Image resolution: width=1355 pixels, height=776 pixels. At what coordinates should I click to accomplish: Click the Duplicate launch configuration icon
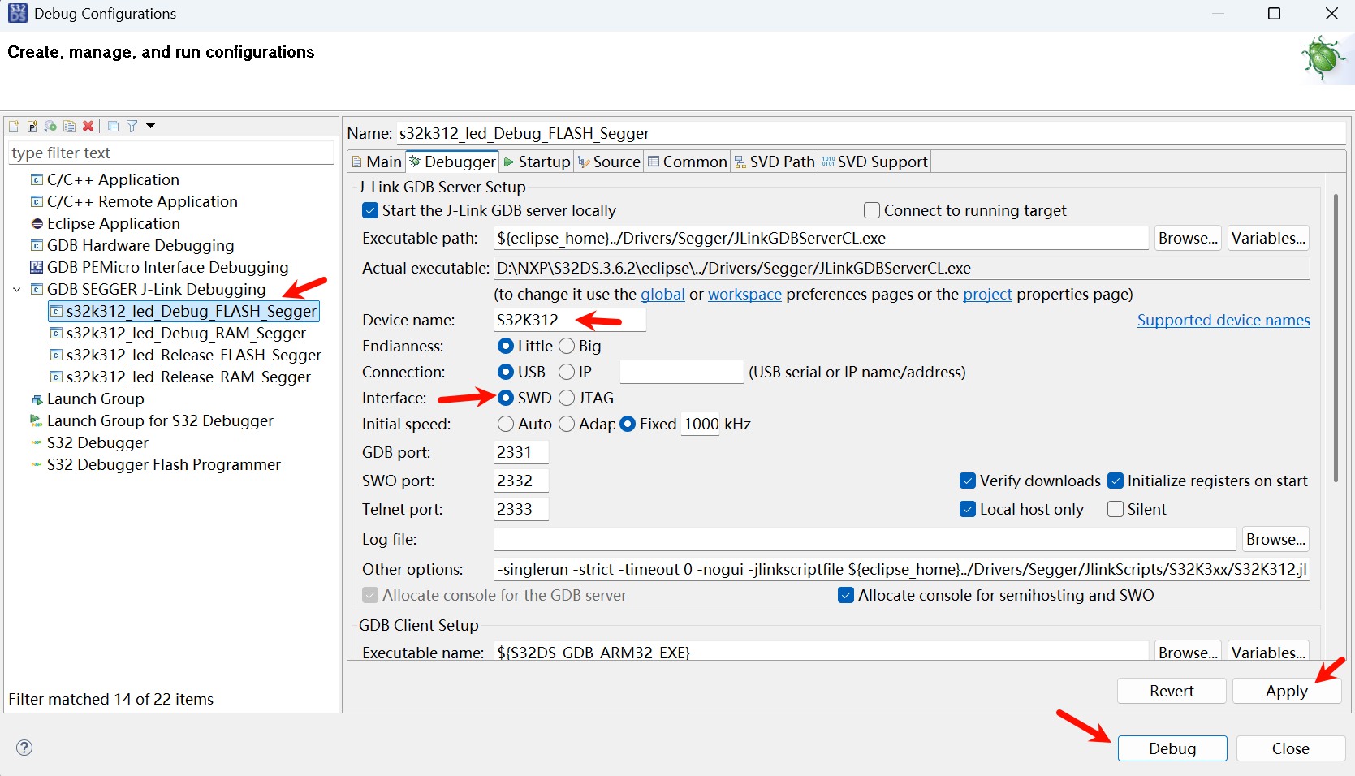(70, 126)
